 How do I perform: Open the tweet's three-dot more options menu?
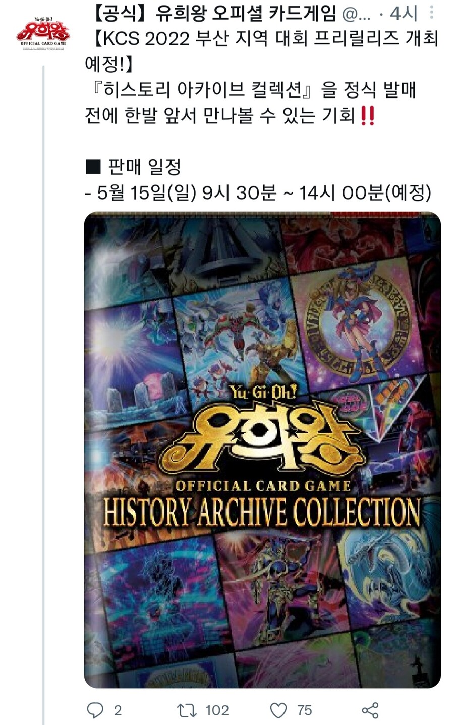click(431, 12)
